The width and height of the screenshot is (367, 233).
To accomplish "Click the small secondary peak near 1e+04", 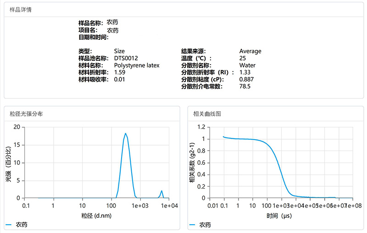I will (x=161, y=191).
